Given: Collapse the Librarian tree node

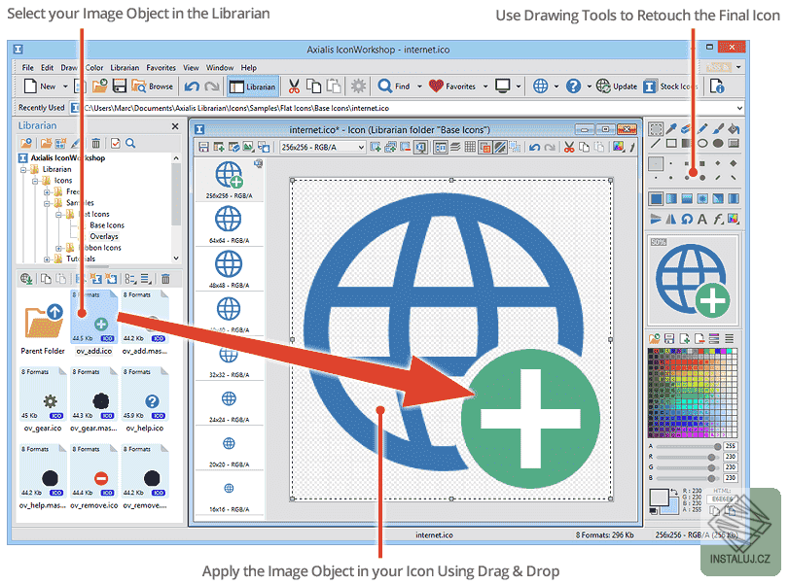Looking at the screenshot, I should 23,169.
